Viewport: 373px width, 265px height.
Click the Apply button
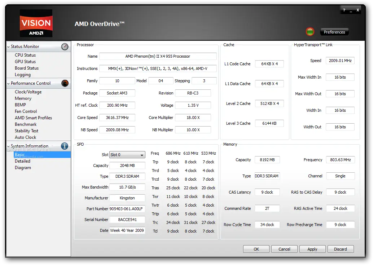[x=312, y=249]
